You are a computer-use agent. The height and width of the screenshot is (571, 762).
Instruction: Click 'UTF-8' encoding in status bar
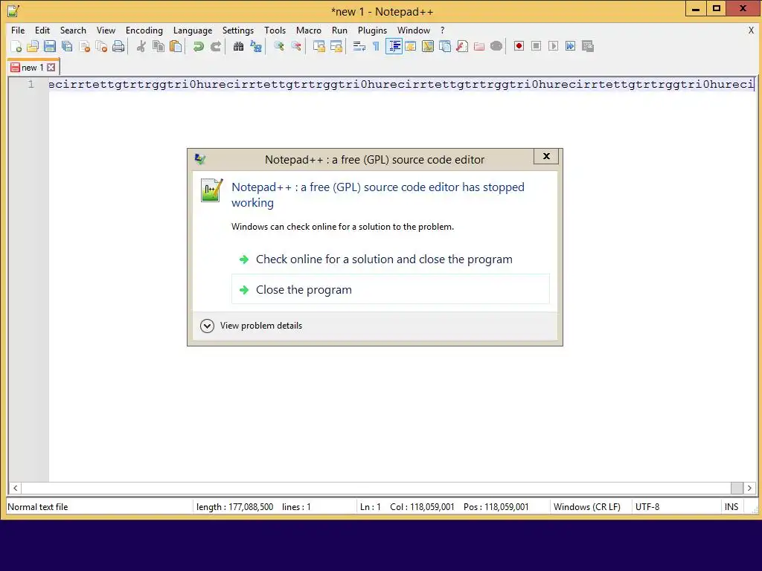point(647,507)
